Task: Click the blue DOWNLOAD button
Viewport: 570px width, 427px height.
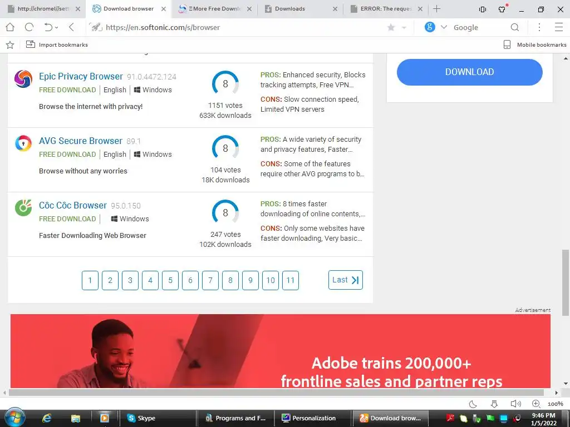Action: (470, 72)
